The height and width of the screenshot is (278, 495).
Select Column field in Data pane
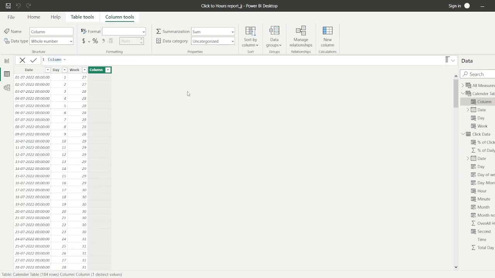click(x=484, y=102)
